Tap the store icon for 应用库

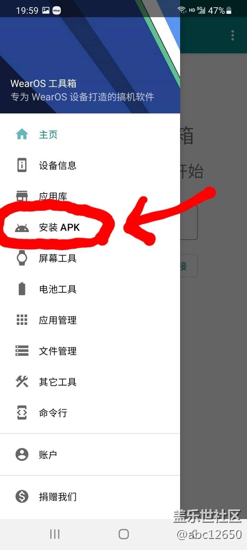point(22,196)
